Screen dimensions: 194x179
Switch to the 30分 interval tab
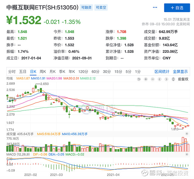coord(107,71)
